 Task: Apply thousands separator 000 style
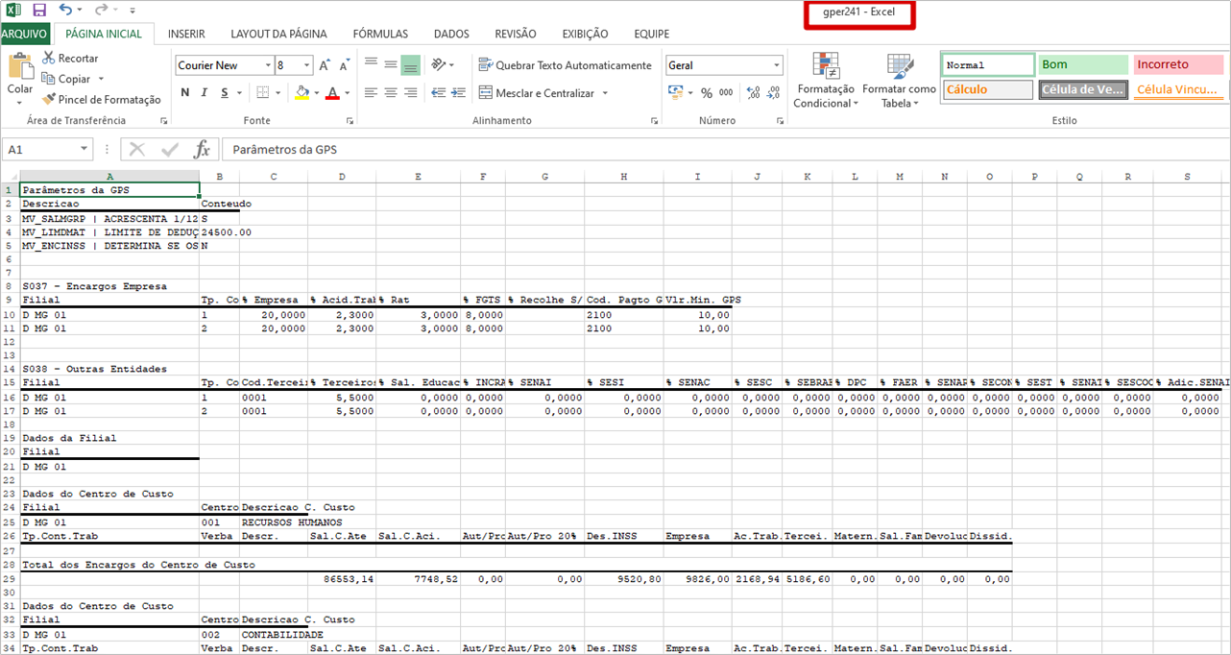726,93
